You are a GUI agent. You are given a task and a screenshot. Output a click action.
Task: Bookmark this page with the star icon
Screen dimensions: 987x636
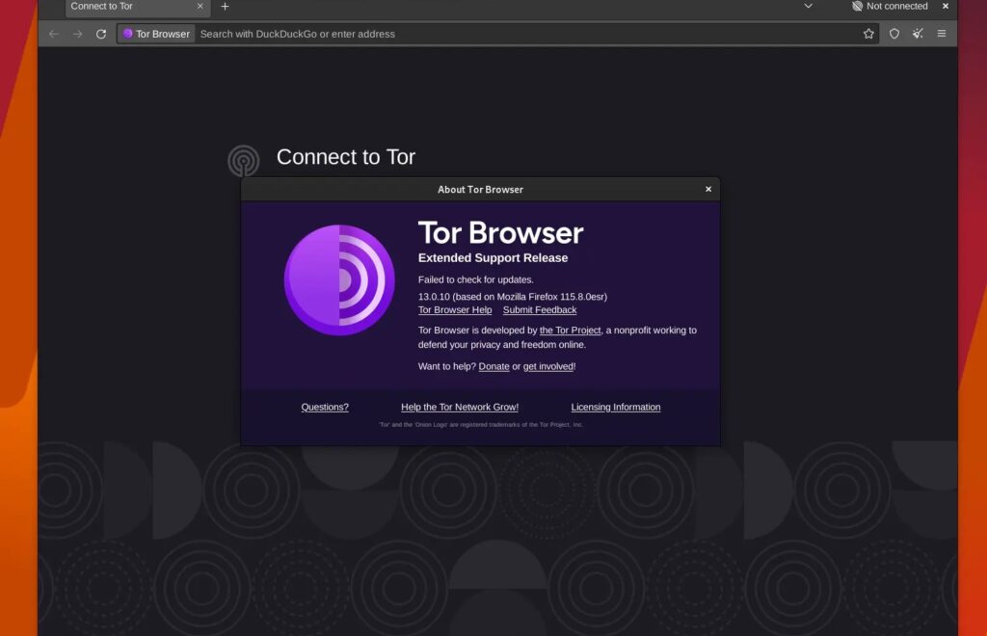(x=868, y=34)
